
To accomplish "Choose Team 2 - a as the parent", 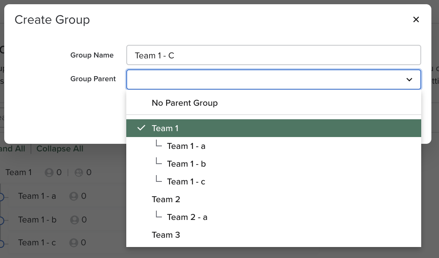I will pyautogui.click(x=187, y=217).
